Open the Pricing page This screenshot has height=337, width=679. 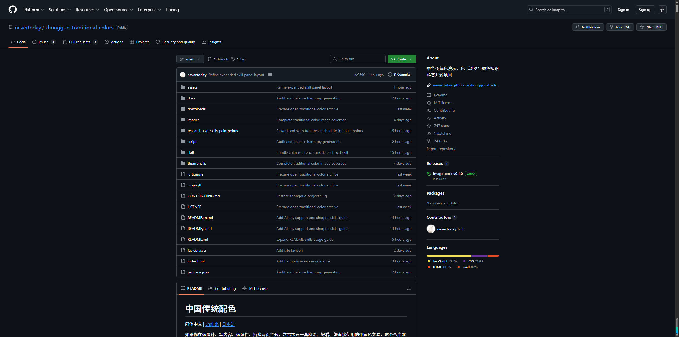point(172,10)
